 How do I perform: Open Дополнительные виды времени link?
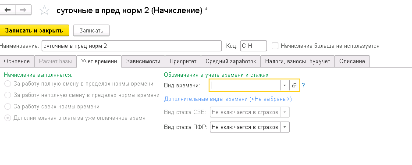pos(228,99)
